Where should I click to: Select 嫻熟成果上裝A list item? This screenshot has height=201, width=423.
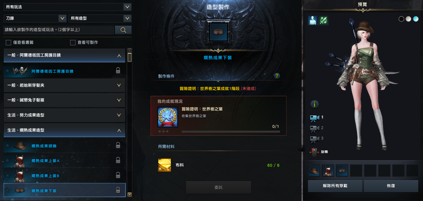[64, 161]
